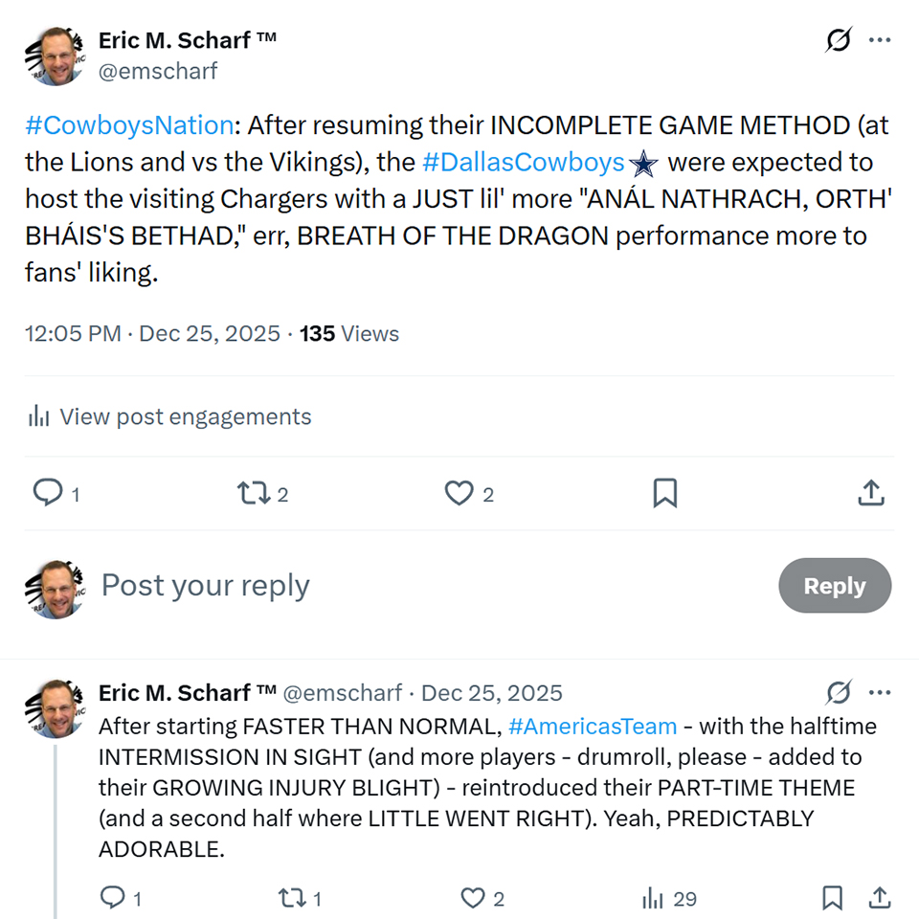
Task: Open Grok icon on main post
Action: (839, 40)
